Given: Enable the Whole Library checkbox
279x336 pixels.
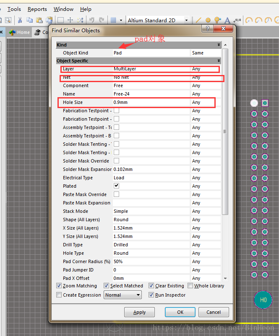Looking at the screenshot, I should 190,286.
